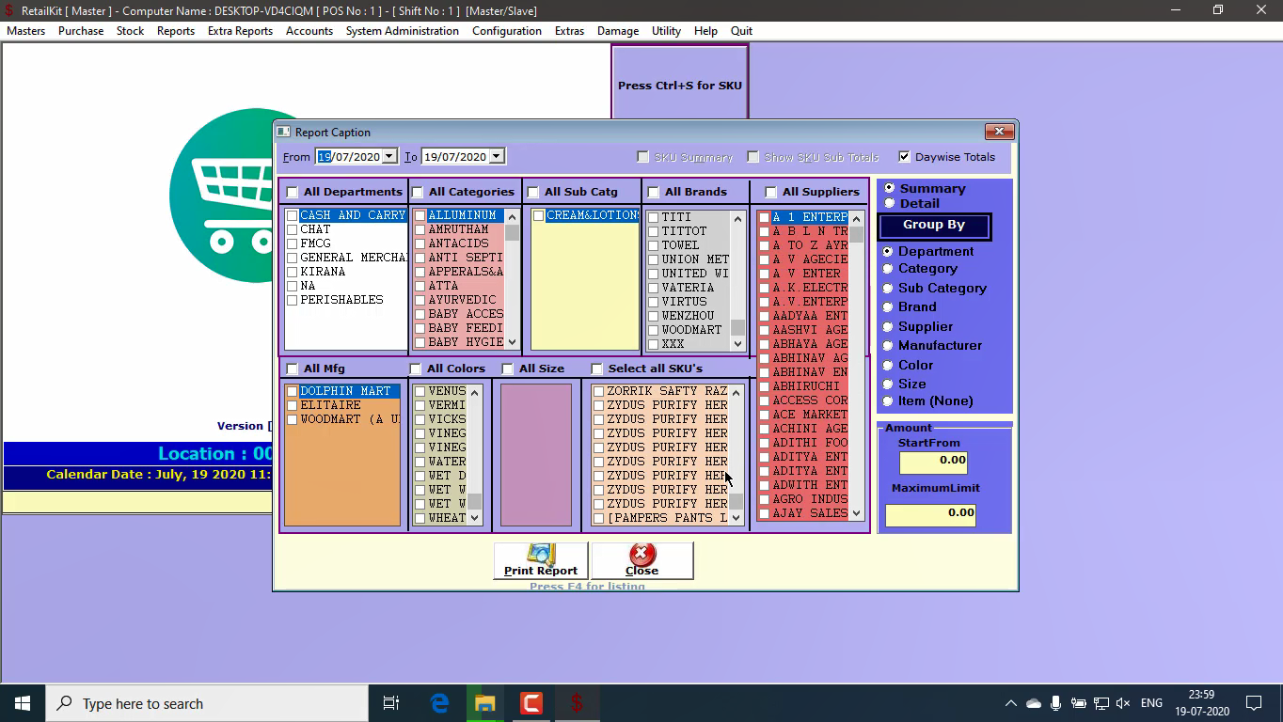Click the Type here to search box

(207, 703)
